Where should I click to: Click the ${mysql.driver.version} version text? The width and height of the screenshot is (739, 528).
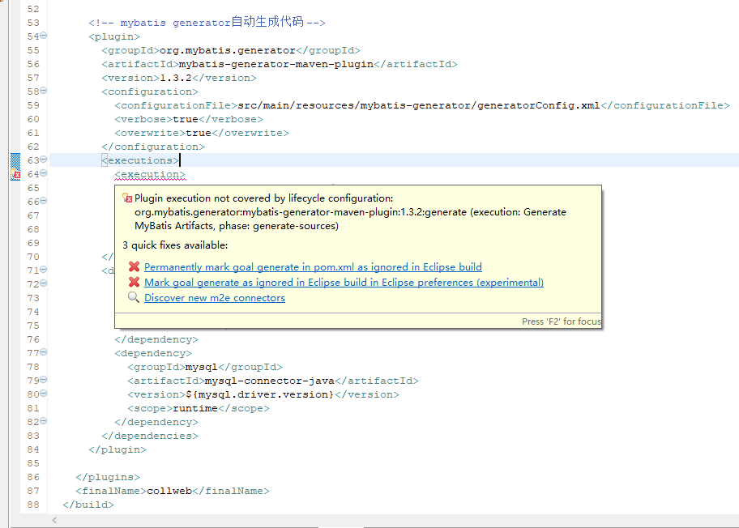pos(259,394)
